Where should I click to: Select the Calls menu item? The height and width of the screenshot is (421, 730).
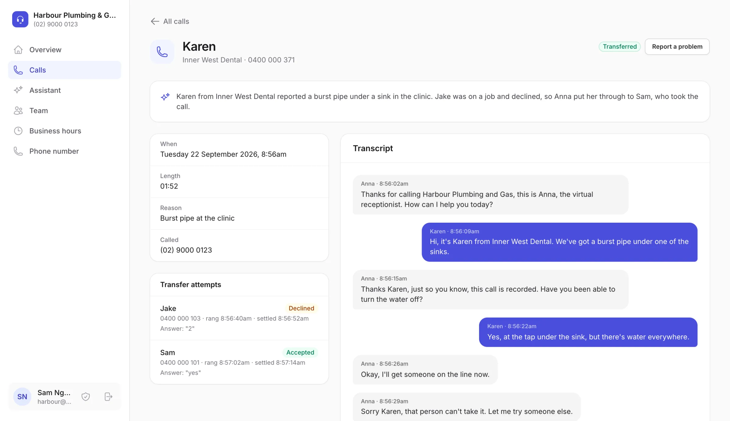pyautogui.click(x=64, y=70)
